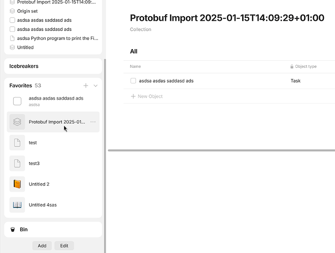The width and height of the screenshot is (335, 253).
Task: Click the page icon for test favorite
Action: coord(17,143)
